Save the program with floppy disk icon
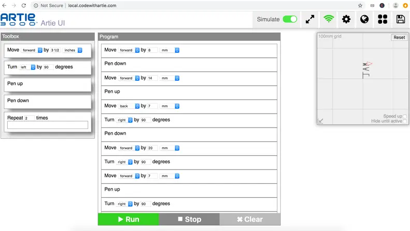 (x=400, y=19)
